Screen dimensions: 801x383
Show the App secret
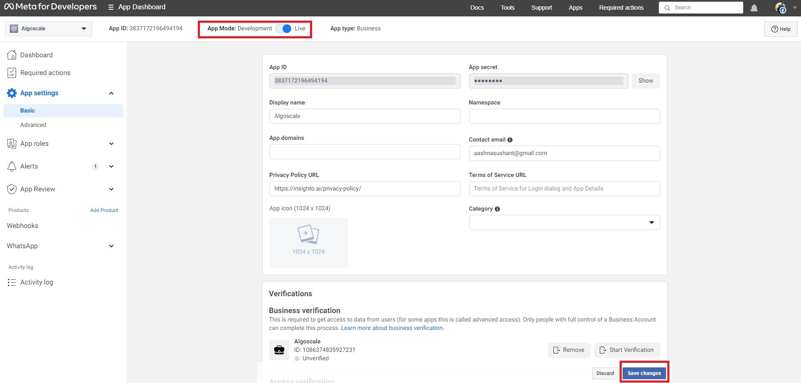point(645,81)
